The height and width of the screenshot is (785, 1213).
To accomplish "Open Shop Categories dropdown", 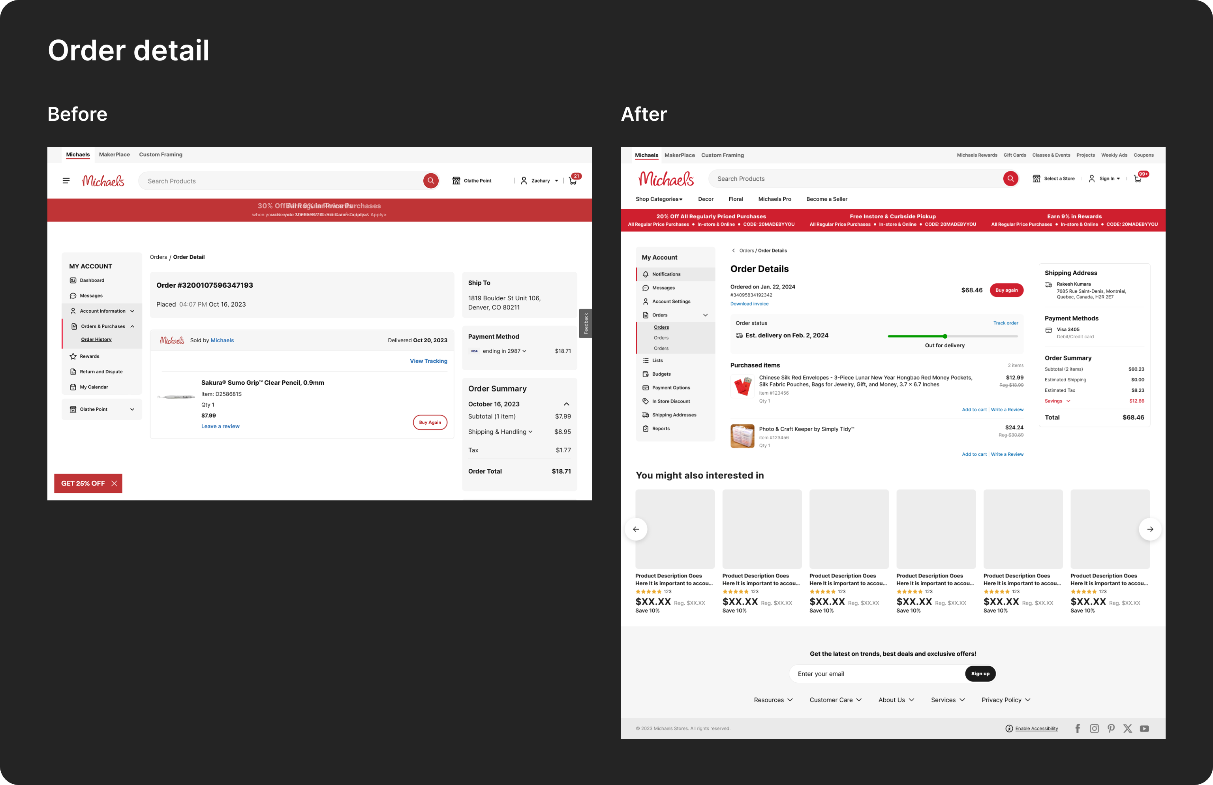I will 659,199.
